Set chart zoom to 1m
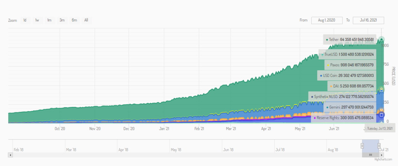 coord(49,20)
